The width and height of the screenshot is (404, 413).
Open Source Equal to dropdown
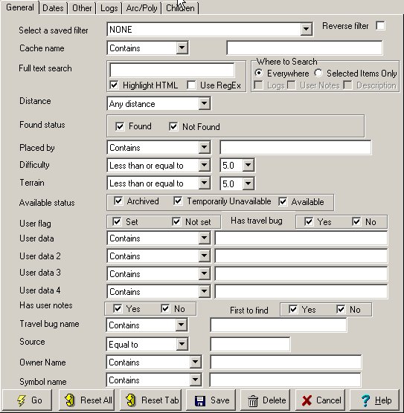point(182,344)
